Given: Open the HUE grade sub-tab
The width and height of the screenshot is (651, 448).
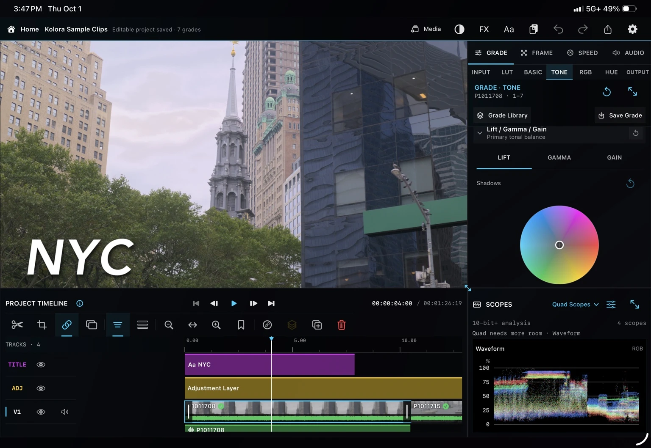Looking at the screenshot, I should [x=611, y=72].
